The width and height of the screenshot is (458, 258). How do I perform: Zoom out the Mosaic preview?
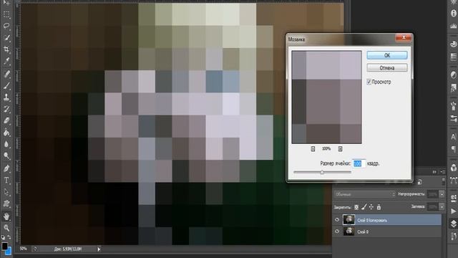313,149
